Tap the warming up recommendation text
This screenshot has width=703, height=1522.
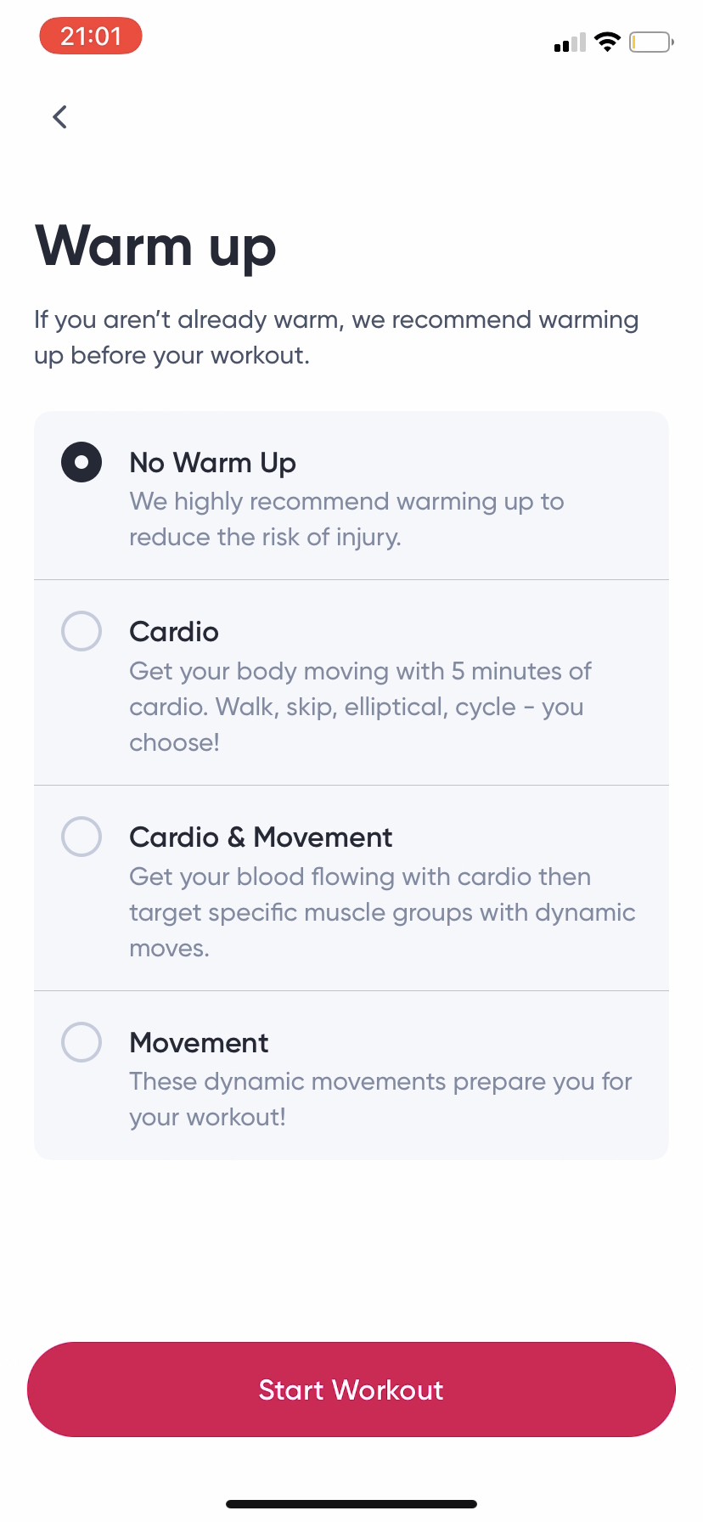click(335, 336)
